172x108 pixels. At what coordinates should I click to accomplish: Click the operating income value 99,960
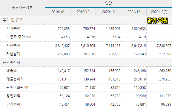point(141,96)
